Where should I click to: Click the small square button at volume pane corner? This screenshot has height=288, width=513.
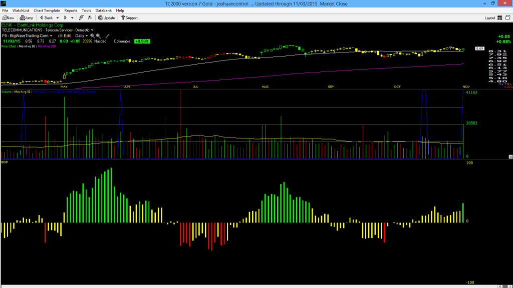coord(510,156)
